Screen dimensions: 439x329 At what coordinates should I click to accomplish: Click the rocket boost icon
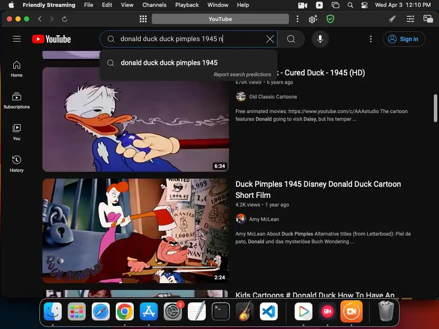pyautogui.click(x=392, y=19)
